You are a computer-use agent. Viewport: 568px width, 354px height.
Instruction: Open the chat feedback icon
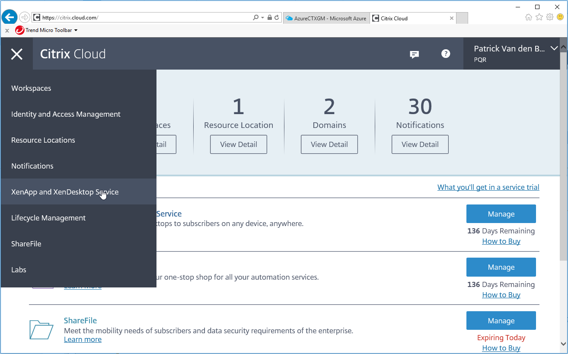(x=414, y=54)
